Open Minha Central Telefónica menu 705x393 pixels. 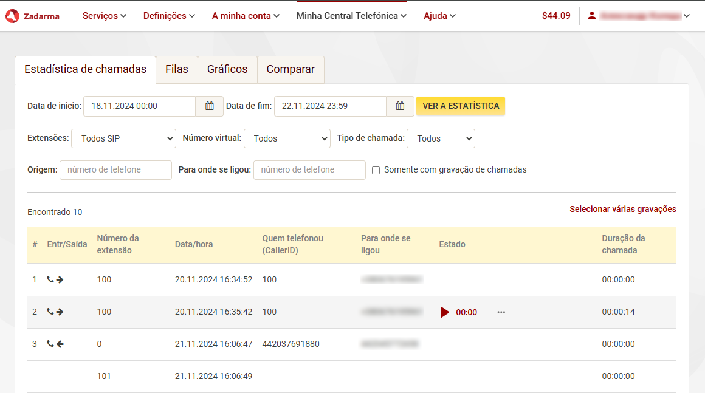pos(352,16)
